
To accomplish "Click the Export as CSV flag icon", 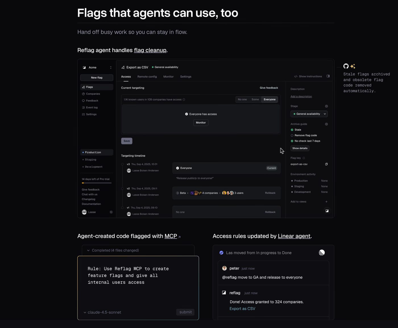I will click(123, 67).
